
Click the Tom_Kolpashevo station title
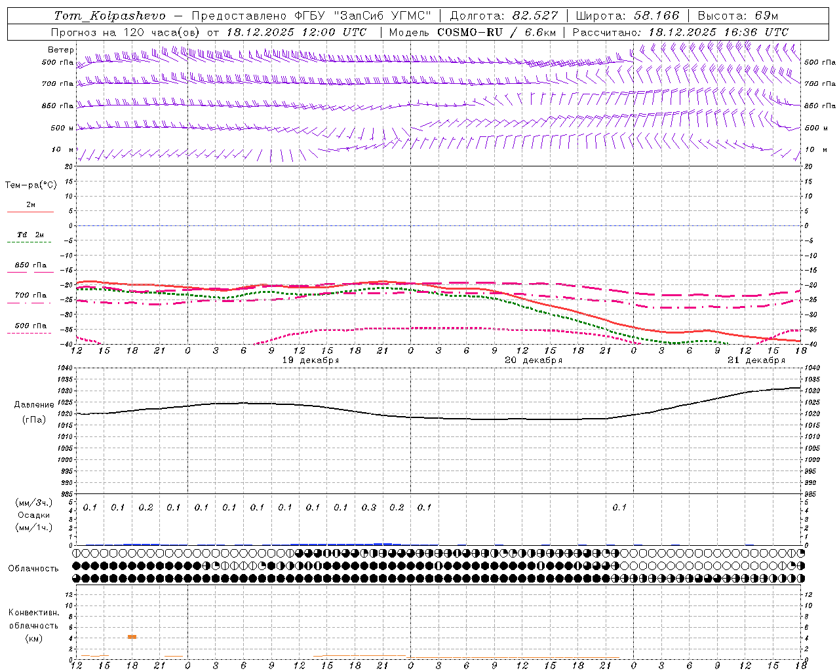pos(109,16)
